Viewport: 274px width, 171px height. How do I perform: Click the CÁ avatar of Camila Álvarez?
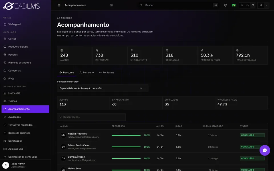pos(63,158)
